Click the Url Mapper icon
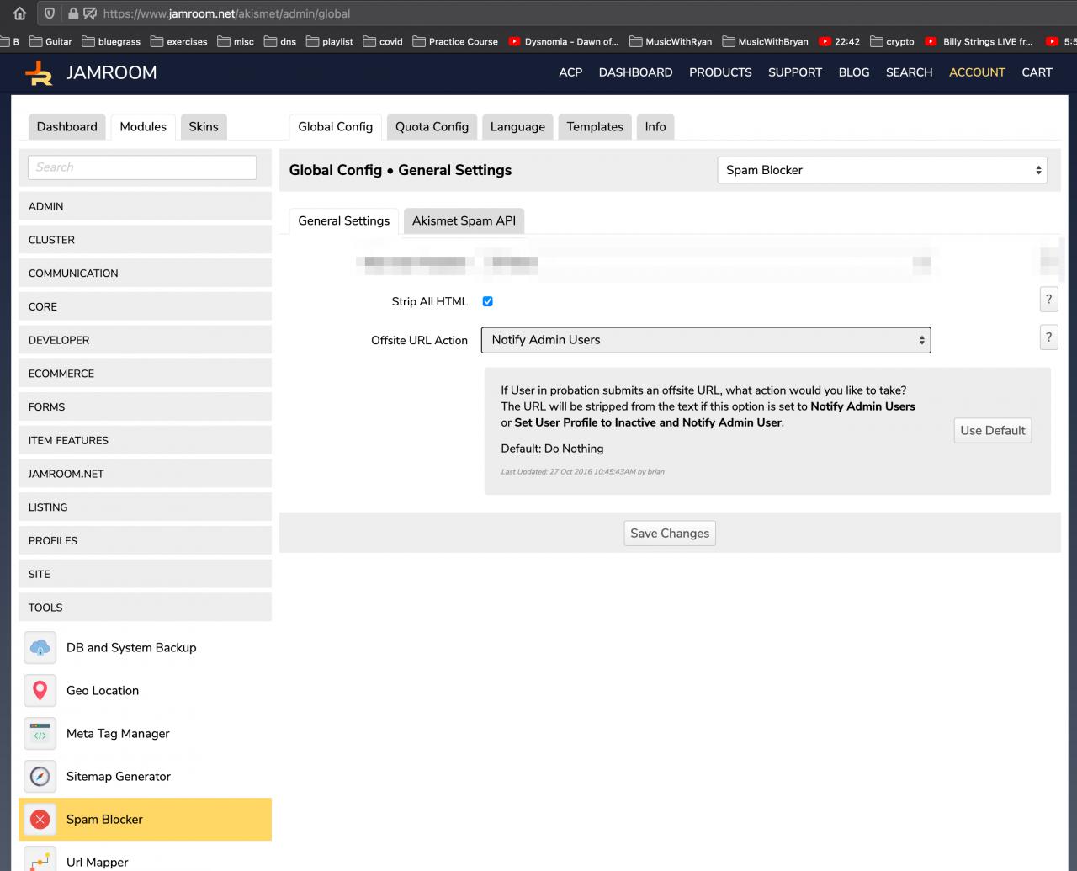Viewport: 1077px width, 871px height. (x=40, y=860)
